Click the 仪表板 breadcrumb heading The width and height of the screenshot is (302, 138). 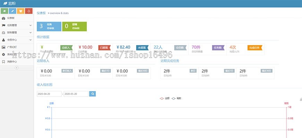point(41,13)
